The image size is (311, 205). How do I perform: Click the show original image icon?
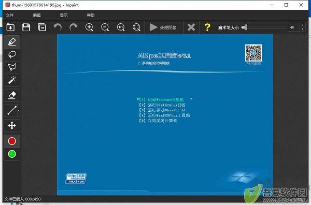coord(42,27)
